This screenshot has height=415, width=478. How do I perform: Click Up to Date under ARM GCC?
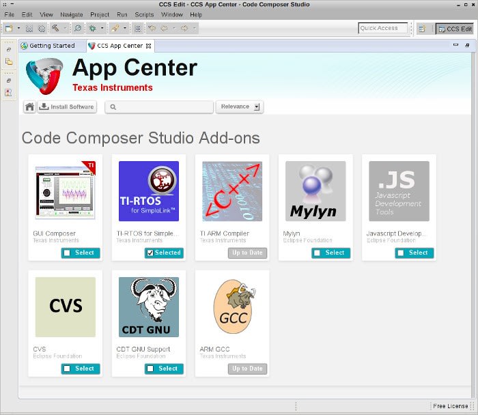tap(247, 369)
